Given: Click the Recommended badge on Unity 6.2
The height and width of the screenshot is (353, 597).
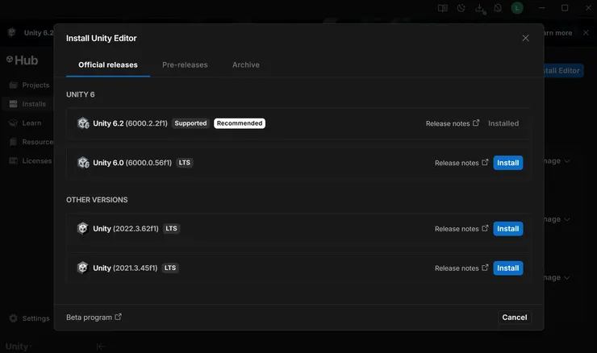Looking at the screenshot, I should click(240, 123).
